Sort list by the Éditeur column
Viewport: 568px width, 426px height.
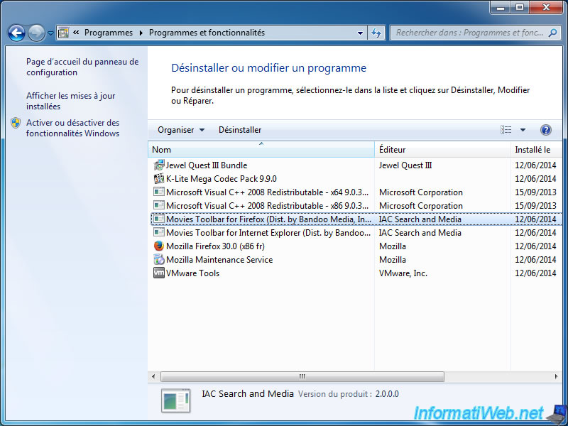[x=442, y=149]
